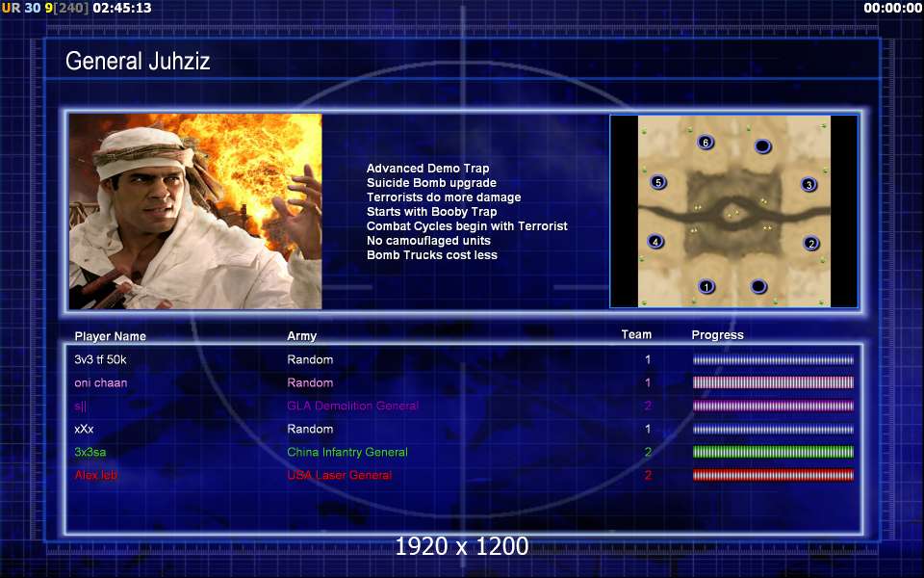Screen dimensions: 924x578
Task: Select start position 1 on the minimap
Action: 706,287
